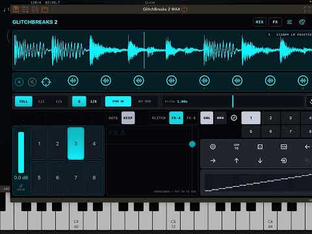The height and width of the screenshot is (234, 312).
Task: Open the color palette theme icon
Action: (x=302, y=22)
